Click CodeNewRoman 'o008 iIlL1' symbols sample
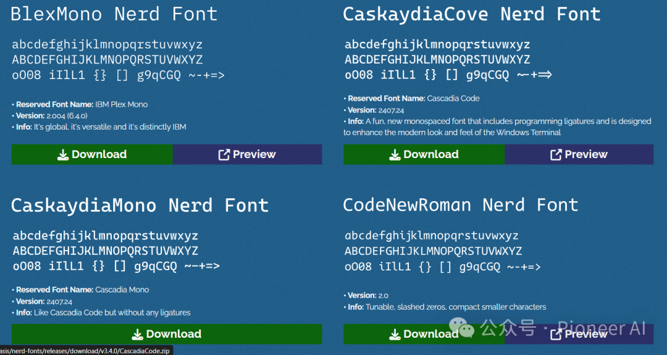 [442, 267]
